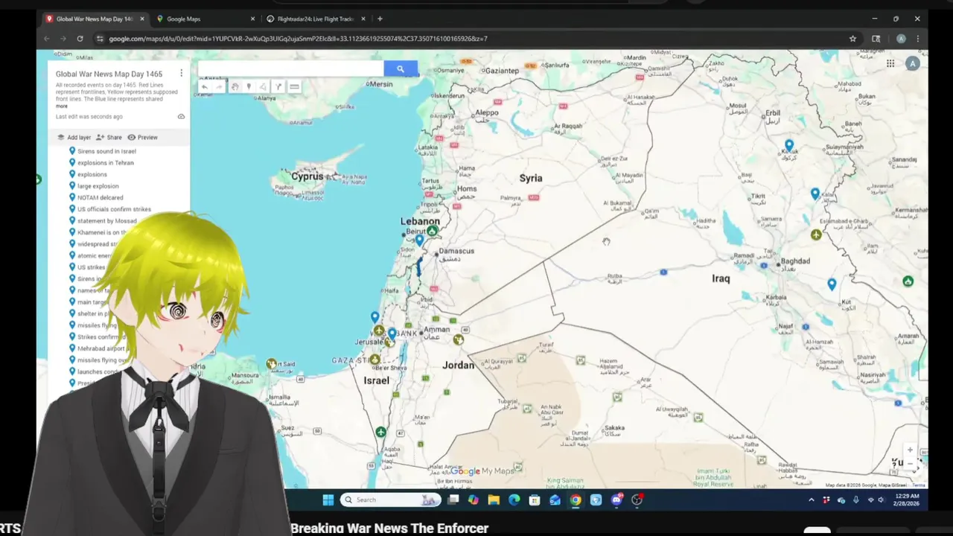953x536 pixels.
Task: Select the Add marker tool
Action: (x=249, y=87)
